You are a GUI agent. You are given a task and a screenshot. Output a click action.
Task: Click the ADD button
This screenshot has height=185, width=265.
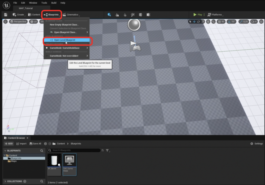tap(9, 144)
